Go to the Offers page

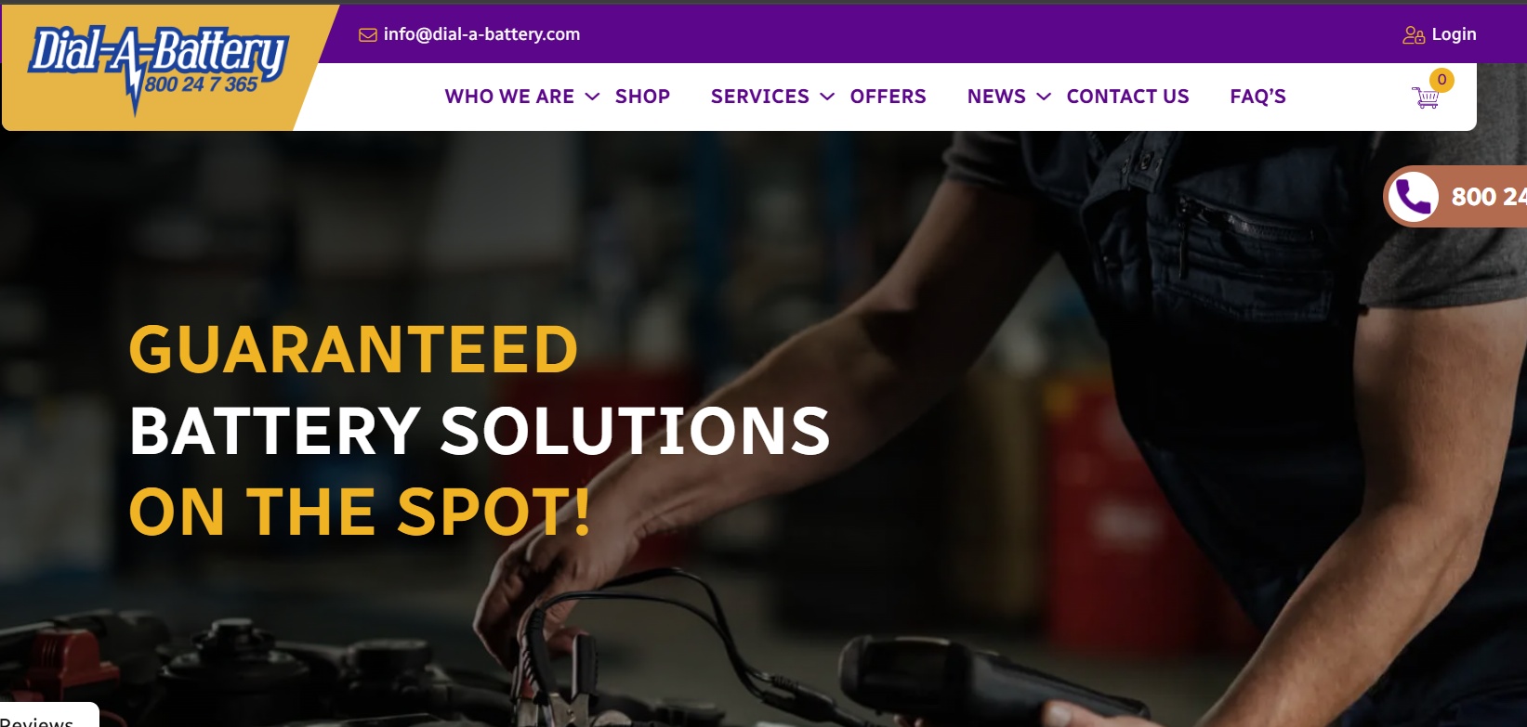pos(888,97)
